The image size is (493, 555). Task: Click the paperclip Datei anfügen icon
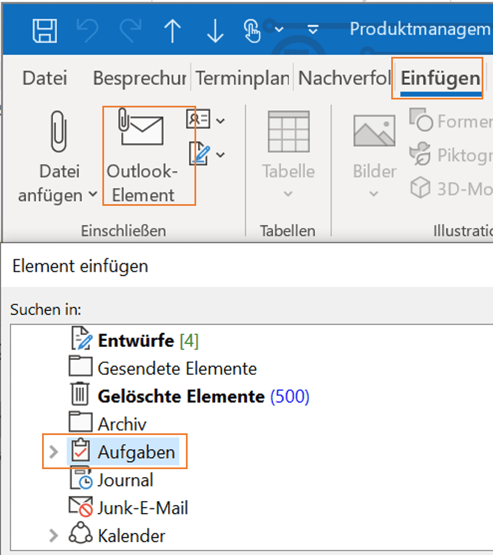click(59, 131)
